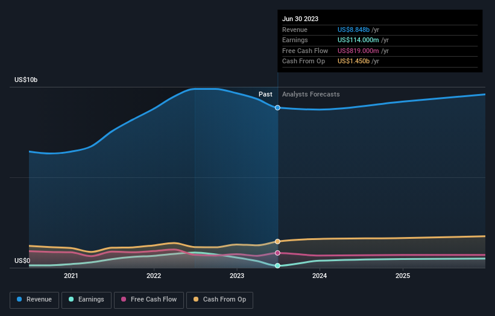Click the blue Revenue data point marker
Viewport: 495px width, 316px height.
pyautogui.click(x=277, y=108)
